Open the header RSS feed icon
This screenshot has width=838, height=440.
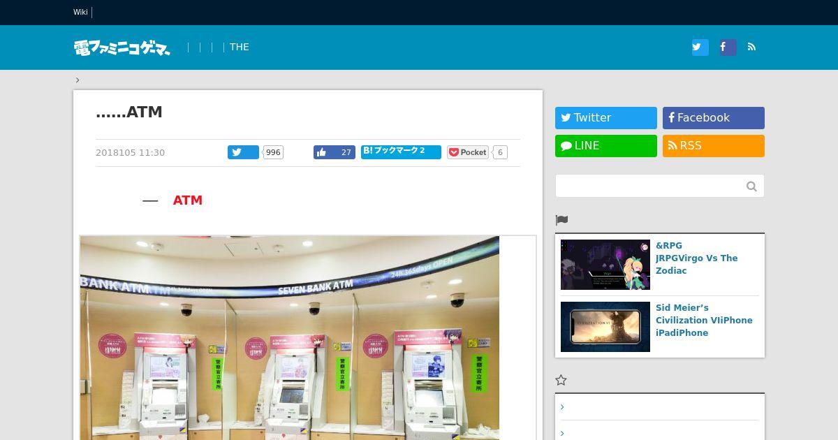[752, 47]
